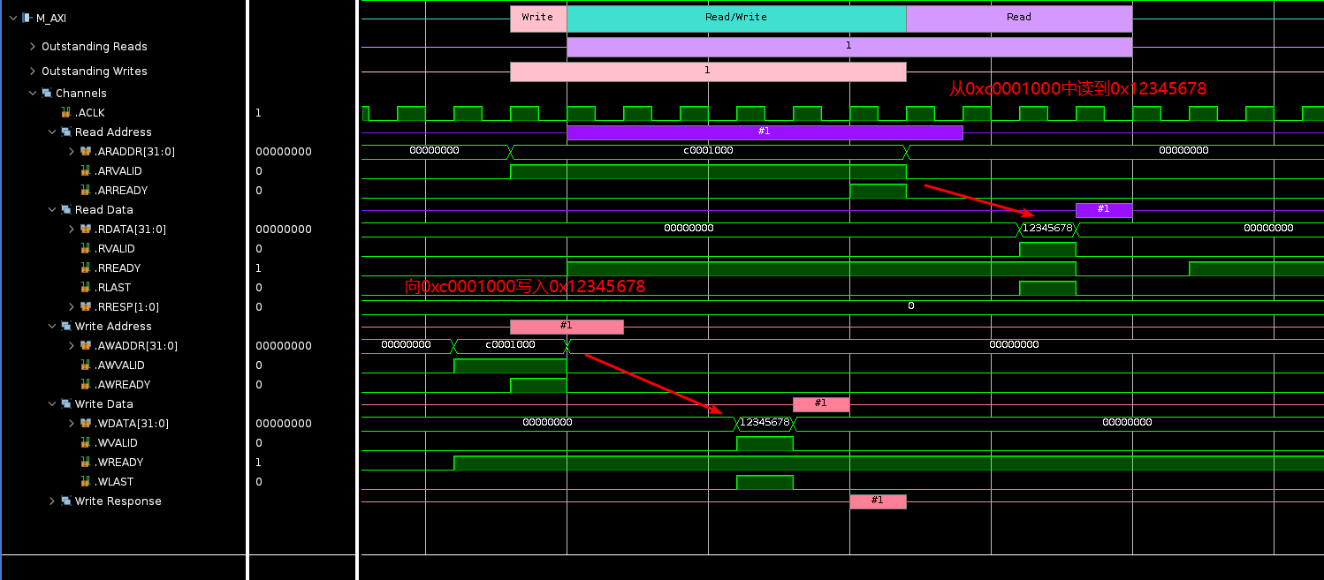
Task: Click the WVALID signal icon
Action: click(86, 442)
